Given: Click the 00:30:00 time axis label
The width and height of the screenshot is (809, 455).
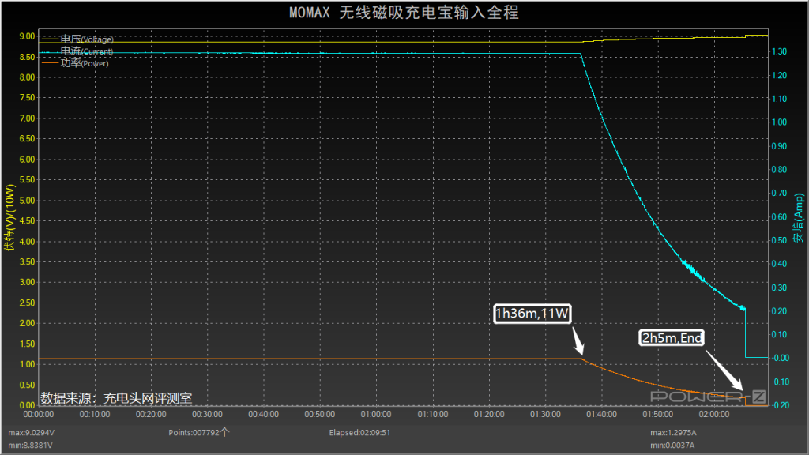Looking at the screenshot, I should click(208, 414).
